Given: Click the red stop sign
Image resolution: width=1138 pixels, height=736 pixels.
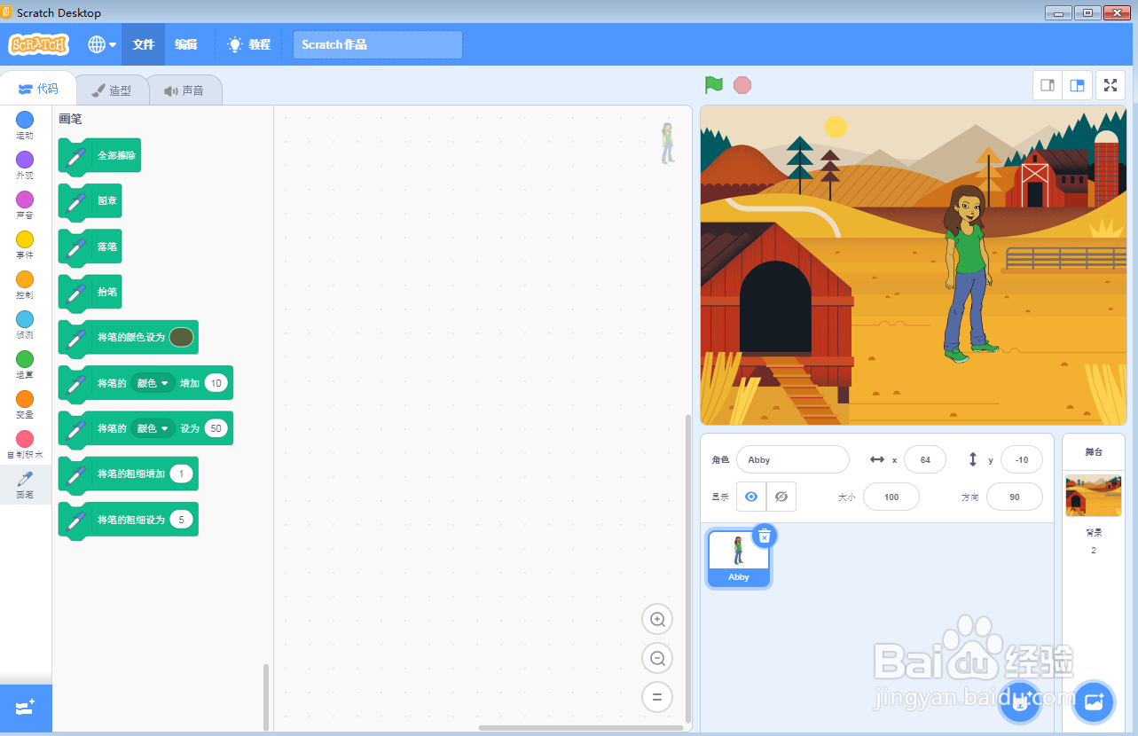Looking at the screenshot, I should coord(742,85).
